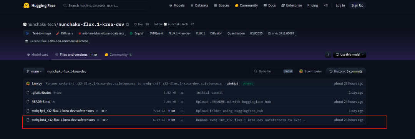Click the VERIFIED commit badge

click(248, 83)
